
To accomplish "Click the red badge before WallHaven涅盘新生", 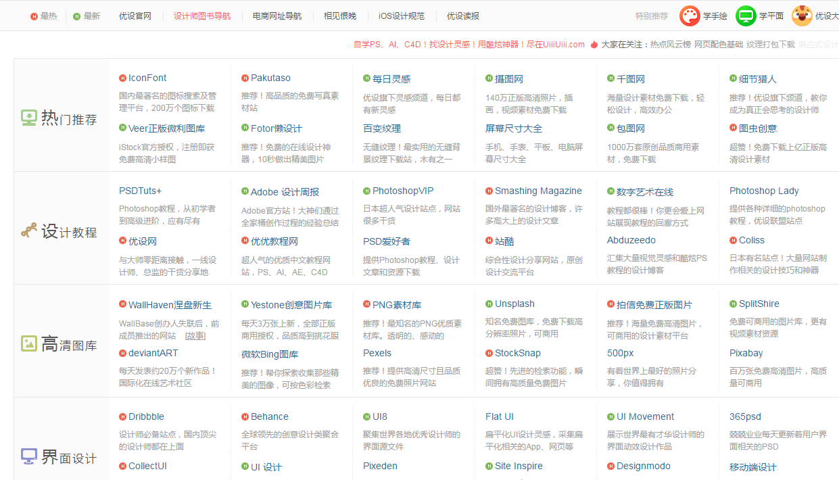I will pos(122,304).
